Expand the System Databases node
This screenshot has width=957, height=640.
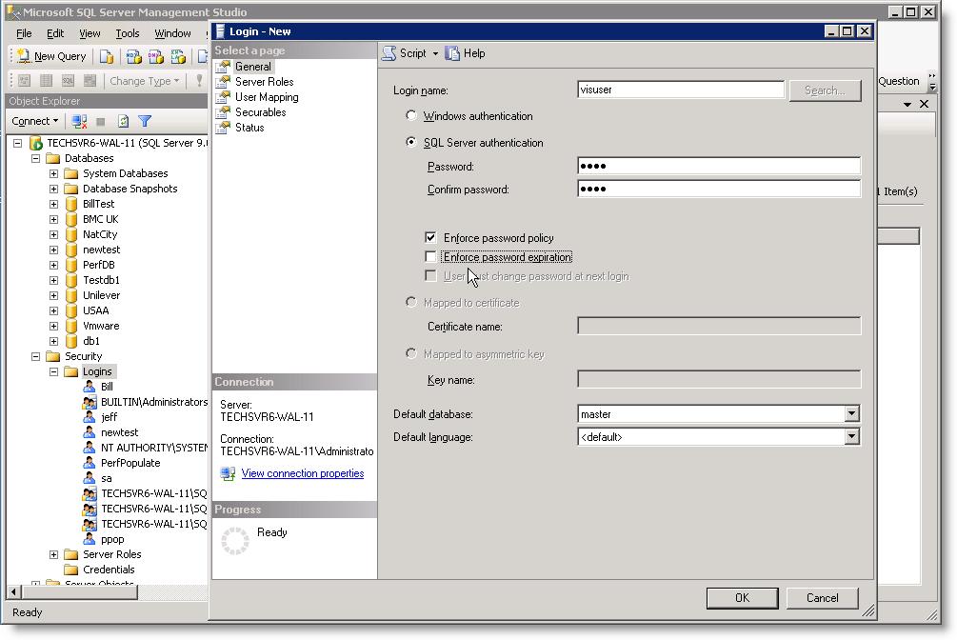click(53, 173)
